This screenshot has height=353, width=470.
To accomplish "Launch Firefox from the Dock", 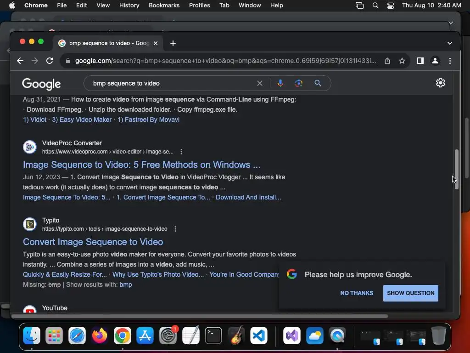I will tap(100, 335).
